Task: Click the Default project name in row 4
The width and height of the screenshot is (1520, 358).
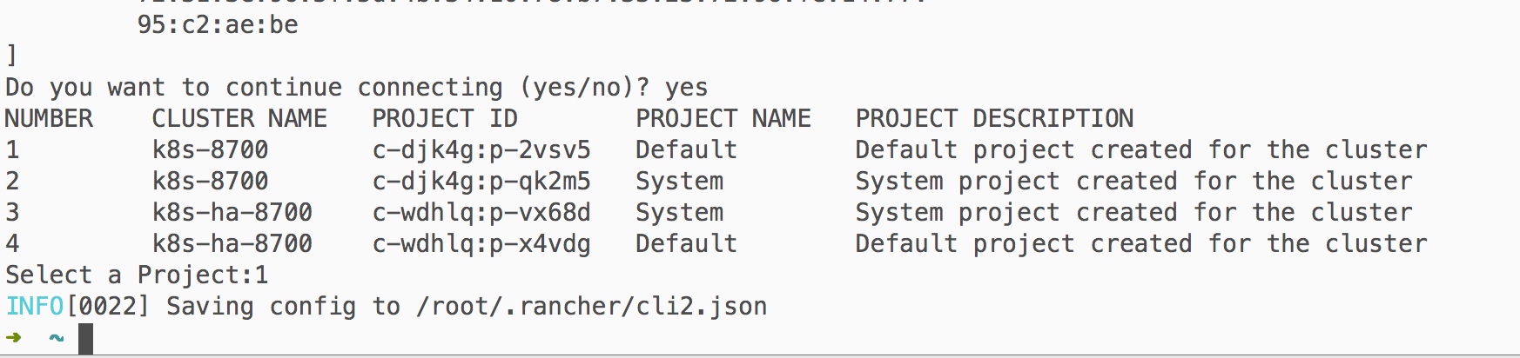Action: click(686, 243)
